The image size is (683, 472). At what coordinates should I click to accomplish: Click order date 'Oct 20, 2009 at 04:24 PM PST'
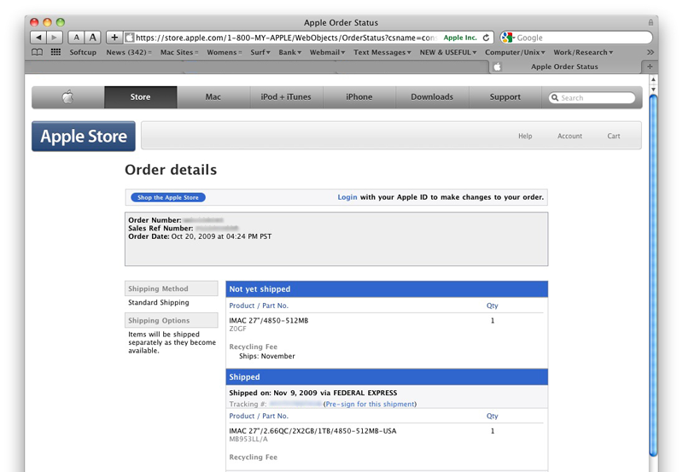pyautogui.click(x=221, y=236)
